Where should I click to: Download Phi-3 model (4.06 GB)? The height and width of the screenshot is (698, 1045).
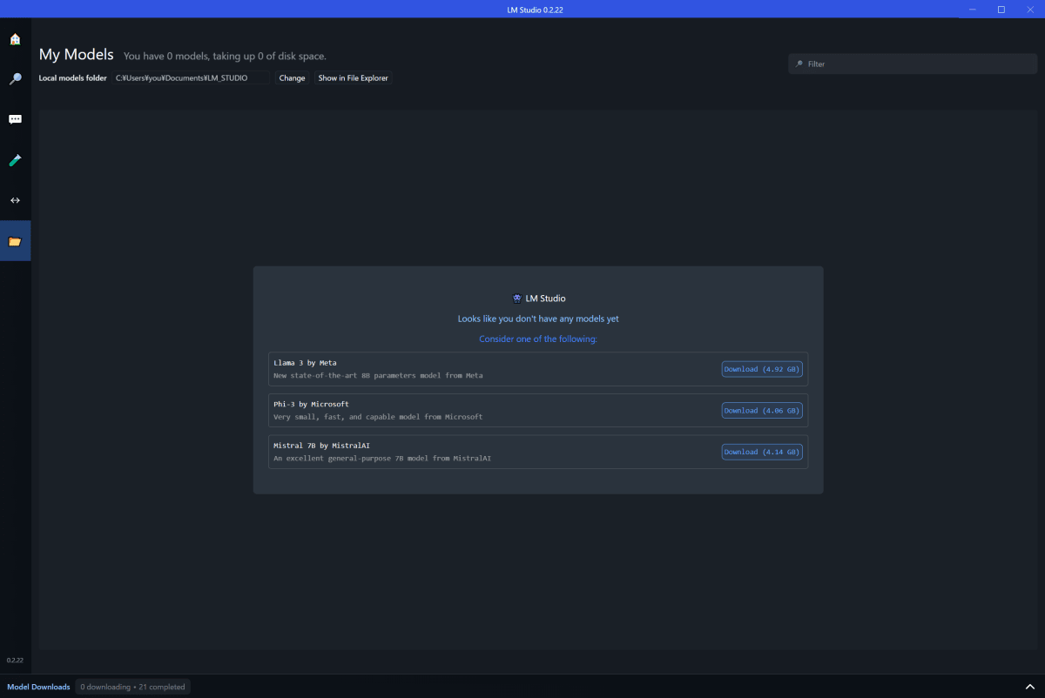(x=762, y=410)
